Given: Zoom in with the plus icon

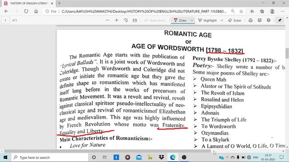Looking at the screenshot, I should 117,20.
